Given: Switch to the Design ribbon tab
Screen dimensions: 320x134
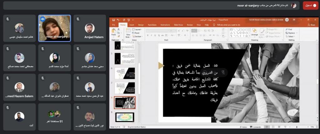Looking at the screenshot, I should (141, 25).
